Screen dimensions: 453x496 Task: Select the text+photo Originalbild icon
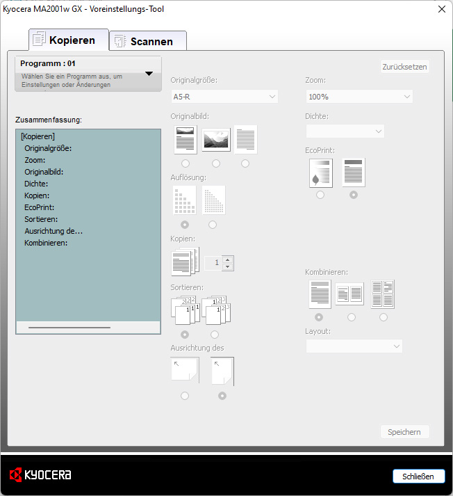[186, 140]
